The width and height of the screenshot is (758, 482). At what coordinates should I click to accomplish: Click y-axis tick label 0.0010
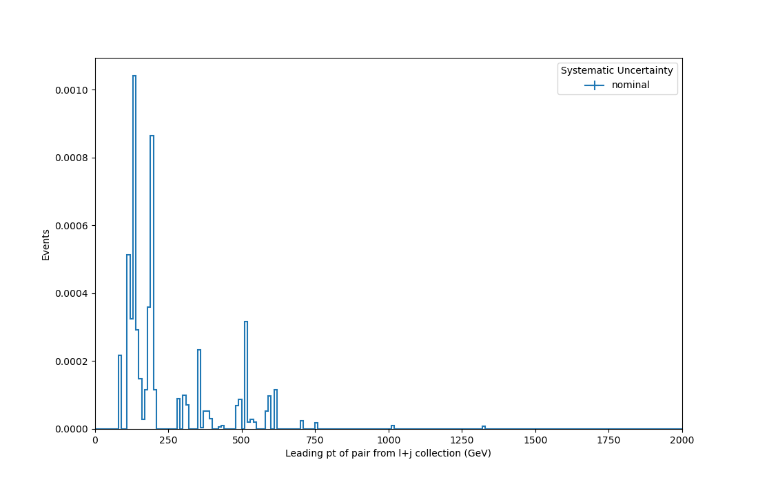(72, 90)
